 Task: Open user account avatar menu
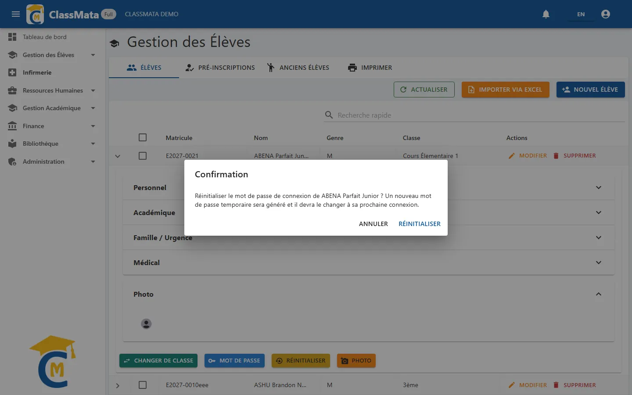[606, 14]
